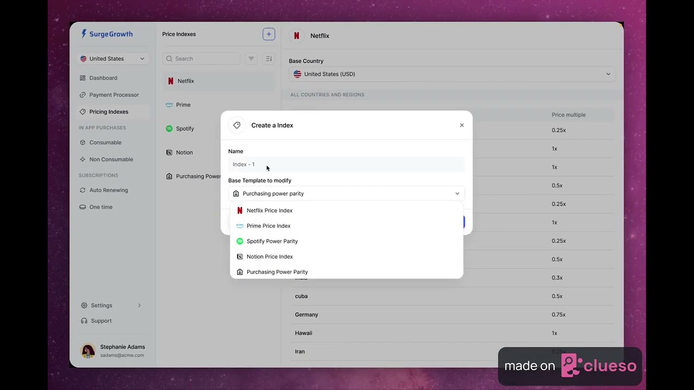Open One time subscriptions

(101, 207)
